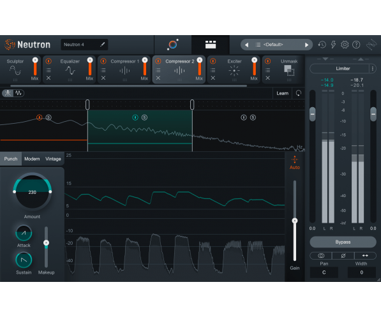Bypass the high band power icon
381x317 pixels.
pos(244,117)
